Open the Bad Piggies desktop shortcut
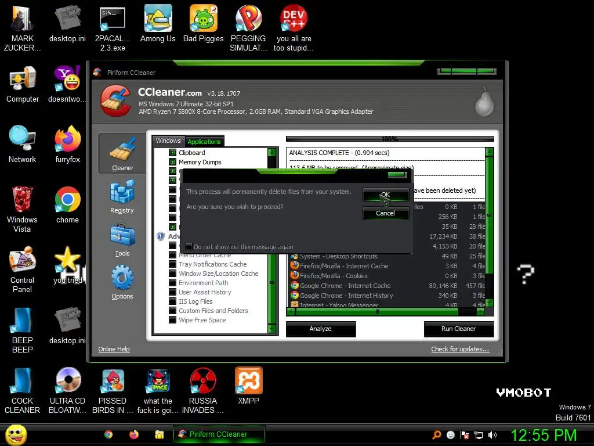 [204, 23]
